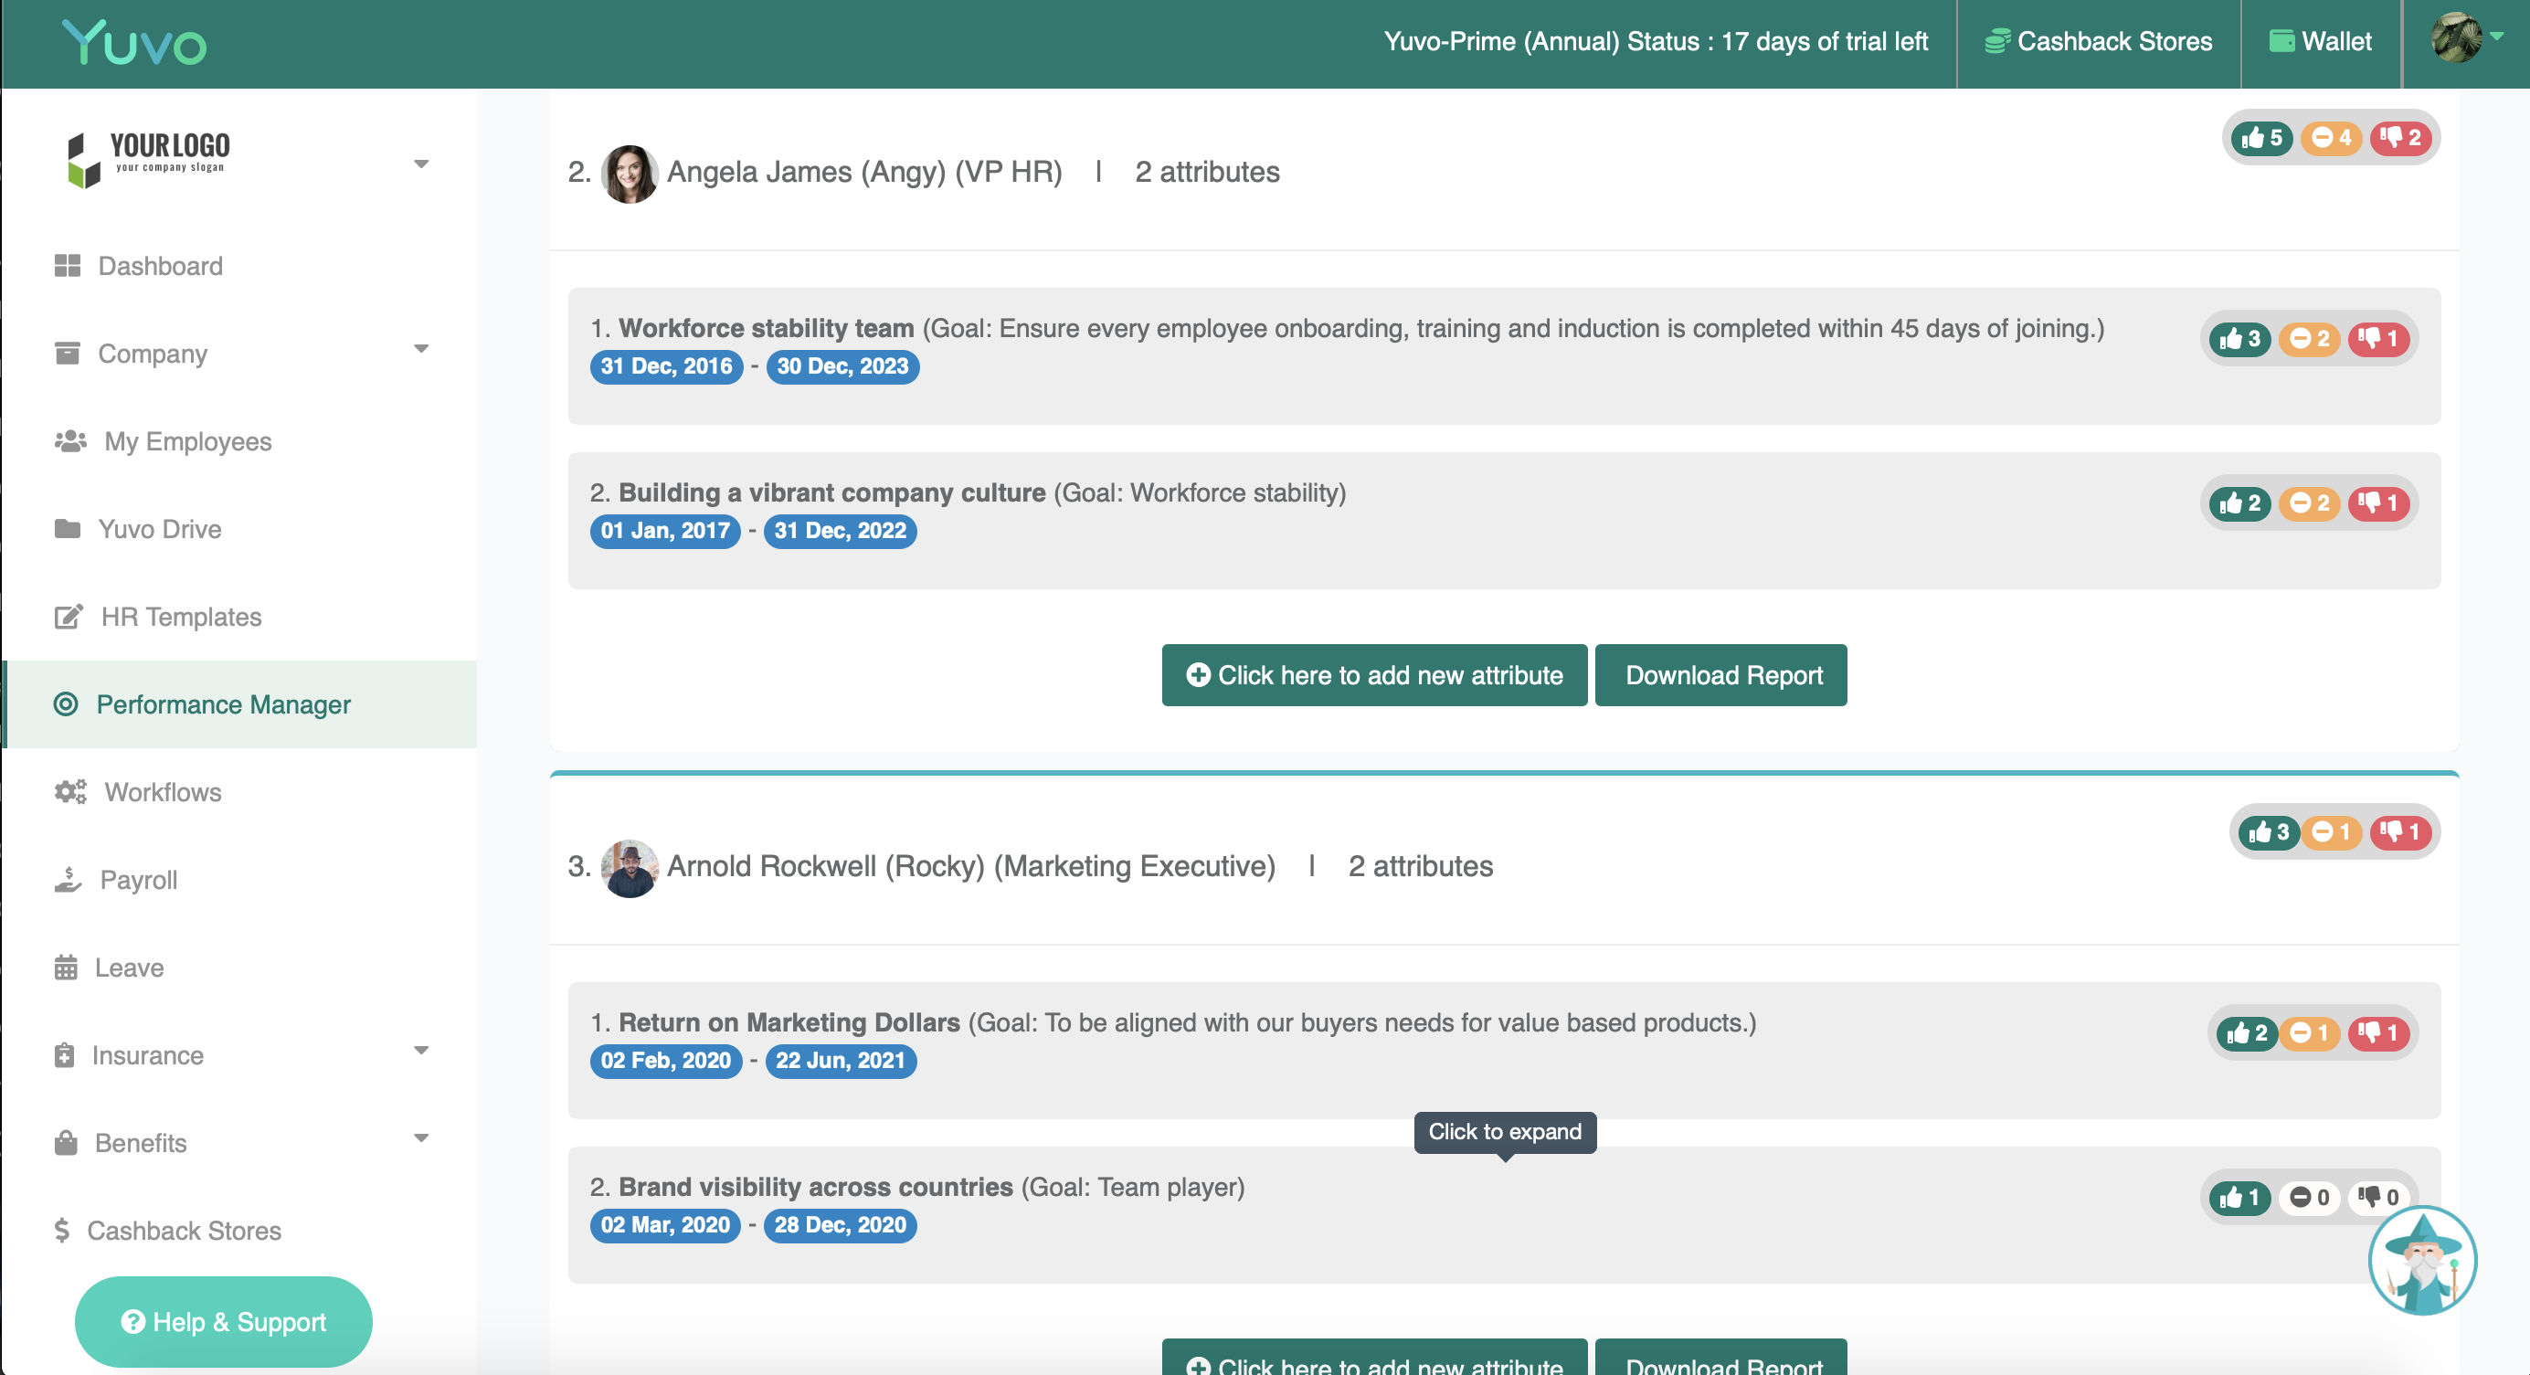Open Cashback Stores in top bar
Screen dimensions: 2530x1375
click(x=2098, y=41)
